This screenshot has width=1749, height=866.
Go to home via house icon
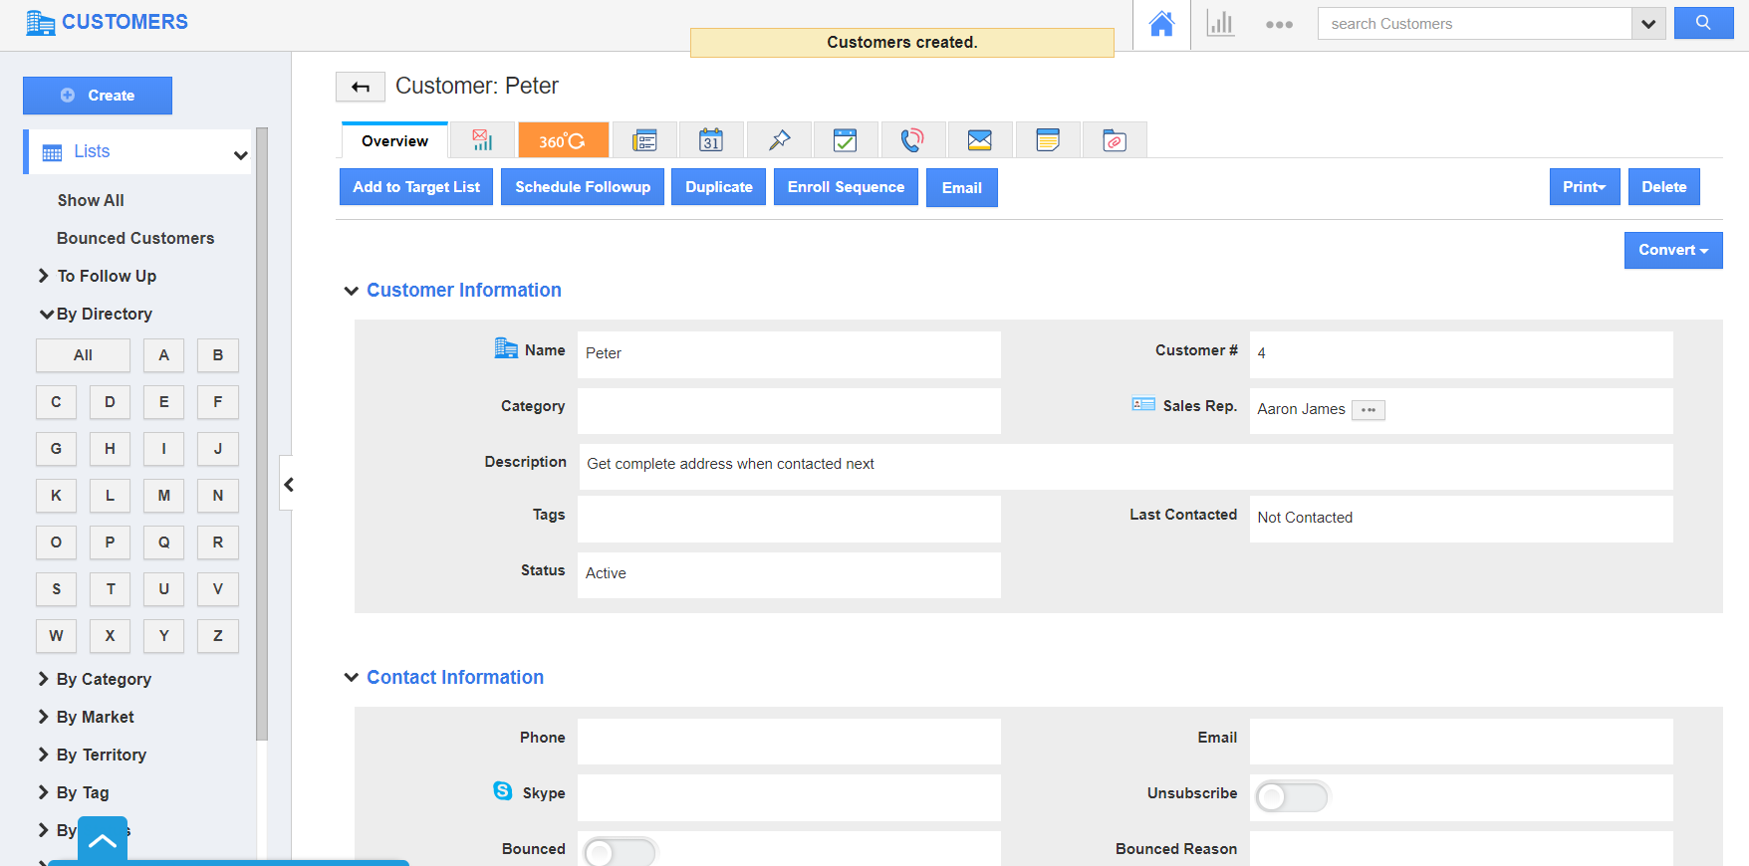coord(1161,24)
